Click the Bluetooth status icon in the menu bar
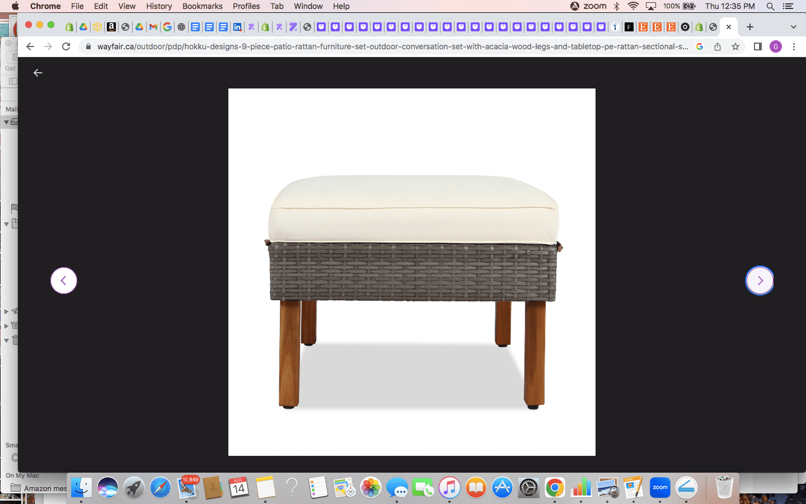Image resolution: width=806 pixels, height=504 pixels. click(x=616, y=6)
